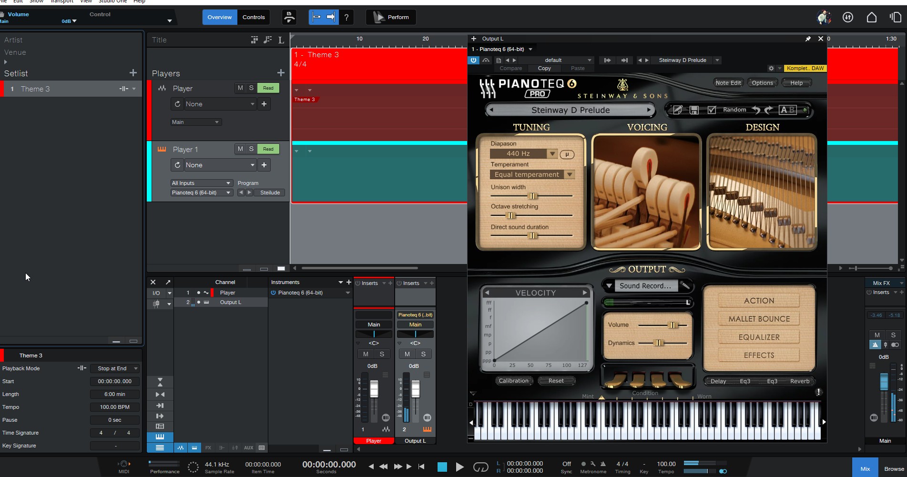The width and height of the screenshot is (907, 477).
Task: Toggle Pianoteq plugin power bypass button
Action: coord(473,60)
